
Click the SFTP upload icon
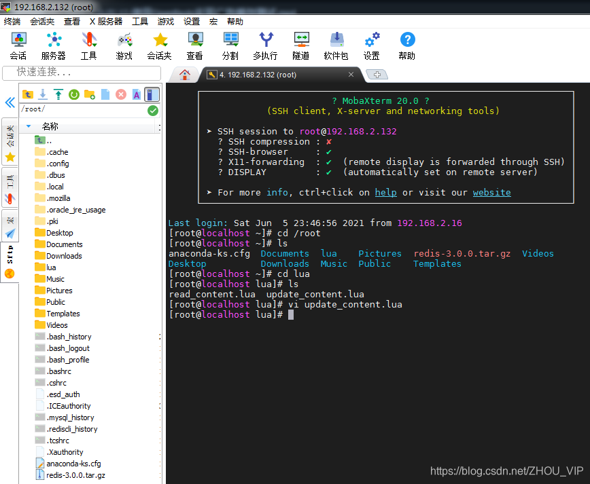tap(58, 94)
